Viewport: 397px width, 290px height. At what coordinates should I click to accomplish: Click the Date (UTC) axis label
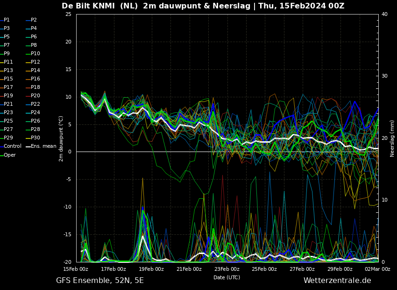pyautogui.click(x=227, y=277)
